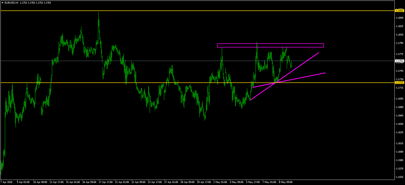
Task: Click the 1.1825 price axis label
Action: tap(400, 26)
